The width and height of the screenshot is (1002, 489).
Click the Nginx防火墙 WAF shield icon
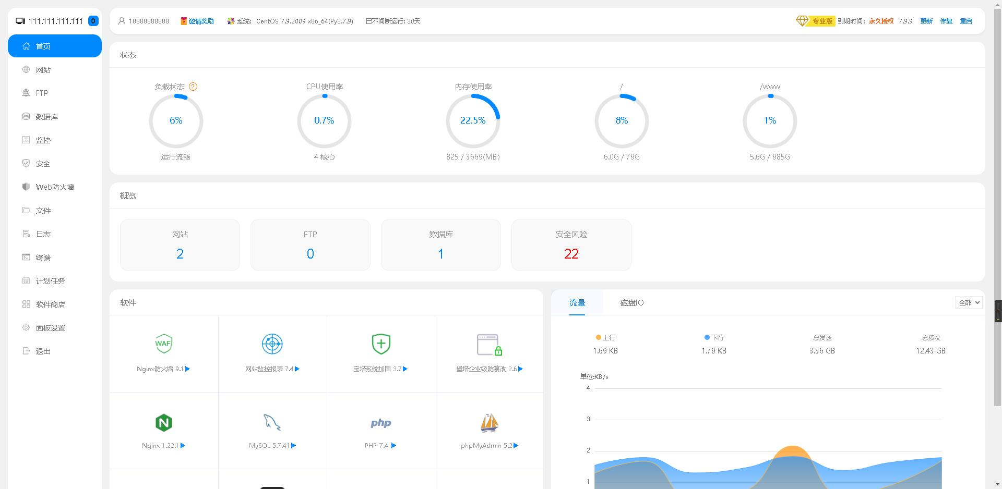click(163, 344)
